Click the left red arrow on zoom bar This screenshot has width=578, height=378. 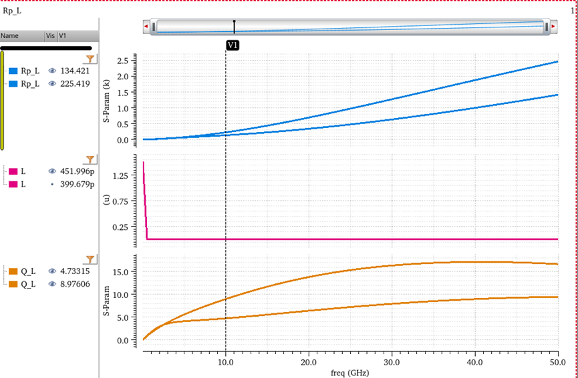pyautogui.click(x=147, y=27)
